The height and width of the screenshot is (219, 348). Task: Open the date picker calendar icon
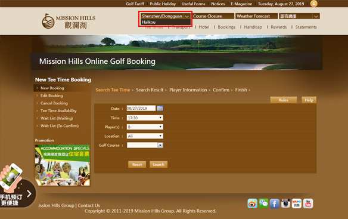click(x=160, y=108)
